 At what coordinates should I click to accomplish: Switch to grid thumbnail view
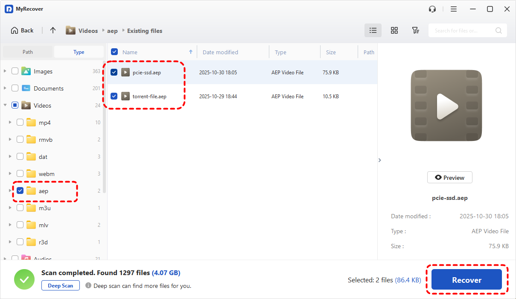point(394,30)
